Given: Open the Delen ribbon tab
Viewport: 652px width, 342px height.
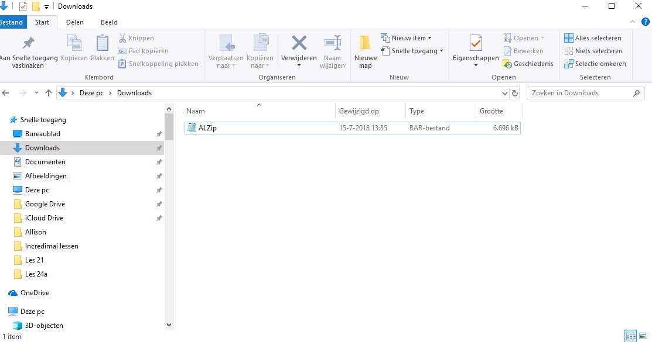Looking at the screenshot, I should point(75,22).
